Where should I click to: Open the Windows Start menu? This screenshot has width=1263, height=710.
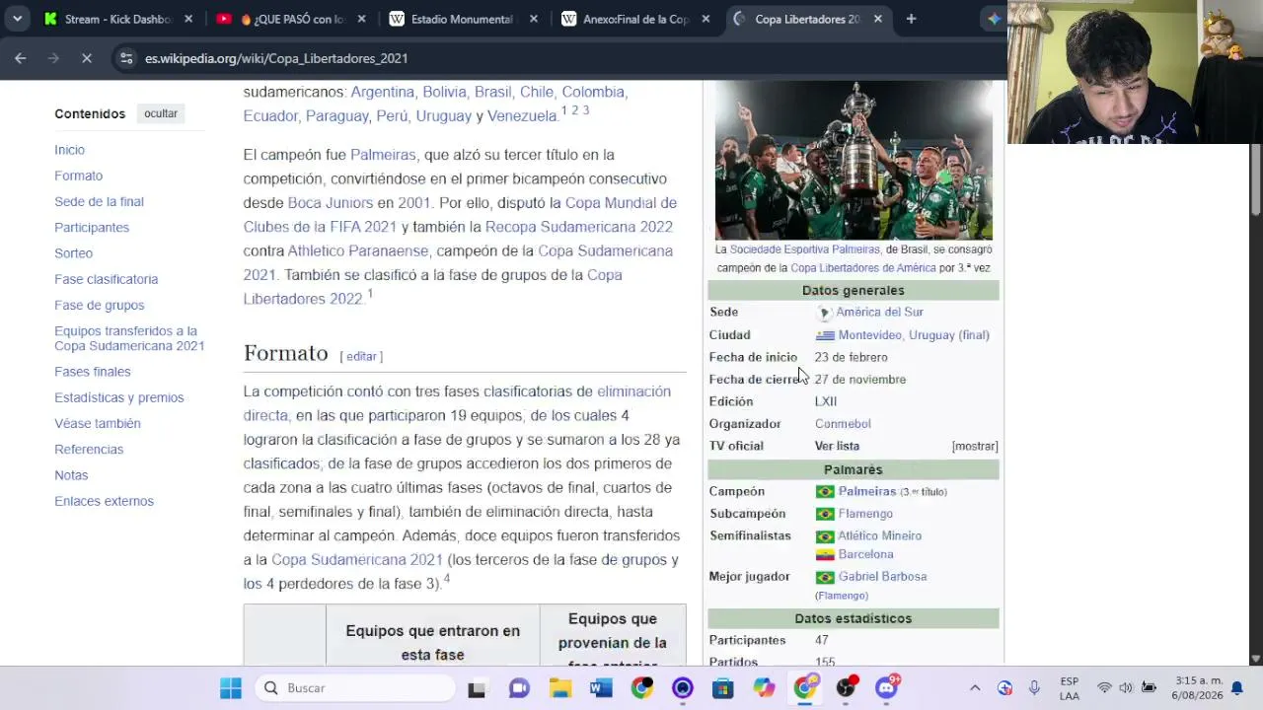tap(231, 688)
